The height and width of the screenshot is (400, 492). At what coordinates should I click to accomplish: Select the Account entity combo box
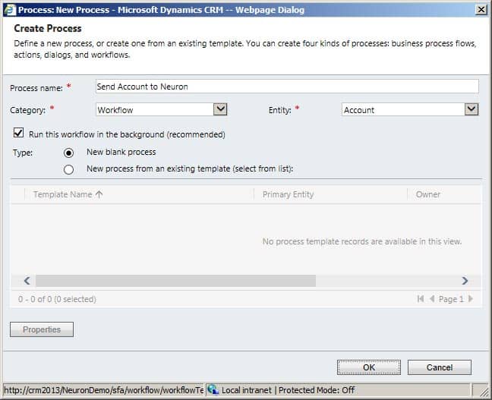click(410, 109)
